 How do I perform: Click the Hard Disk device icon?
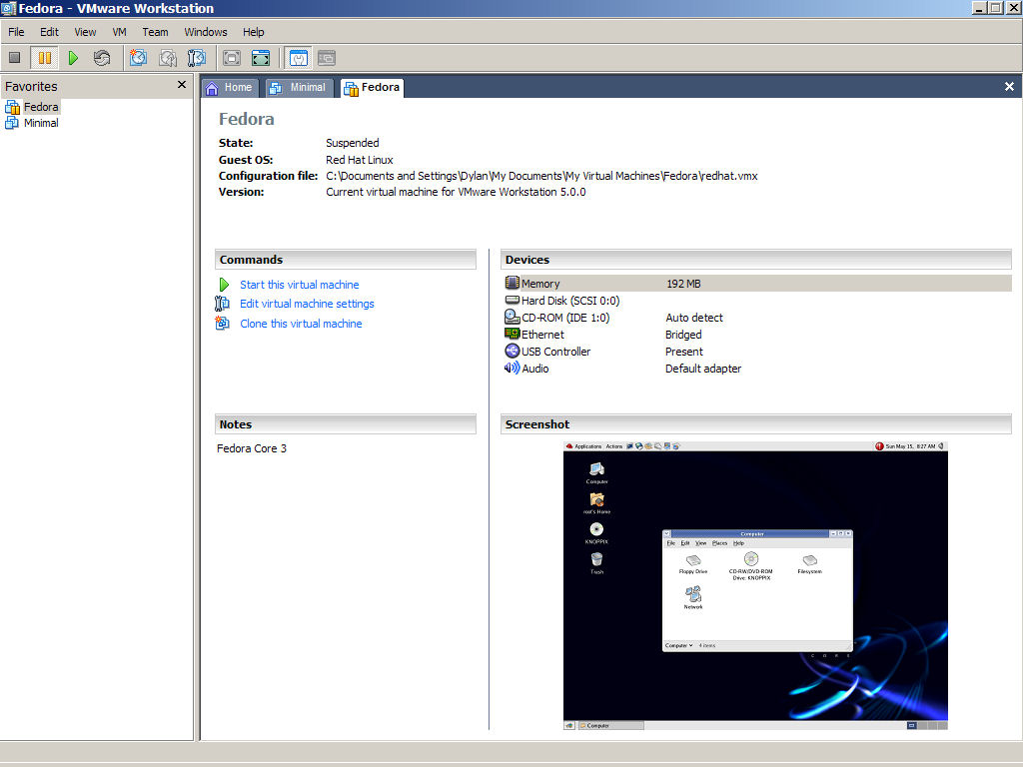click(x=512, y=300)
